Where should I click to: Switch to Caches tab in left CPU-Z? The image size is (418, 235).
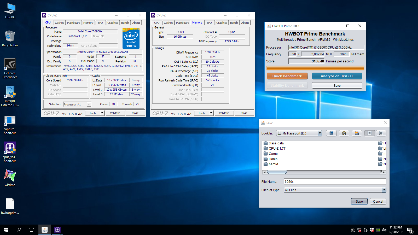(x=60, y=23)
